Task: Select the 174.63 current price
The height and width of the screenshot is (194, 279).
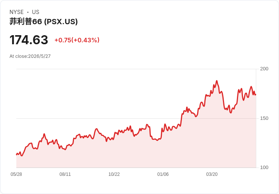Action: click(x=29, y=40)
